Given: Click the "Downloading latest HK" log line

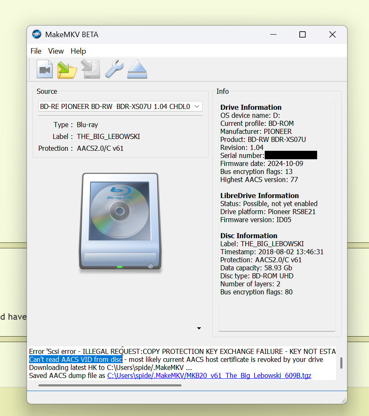Looking at the screenshot, I should point(110,367).
